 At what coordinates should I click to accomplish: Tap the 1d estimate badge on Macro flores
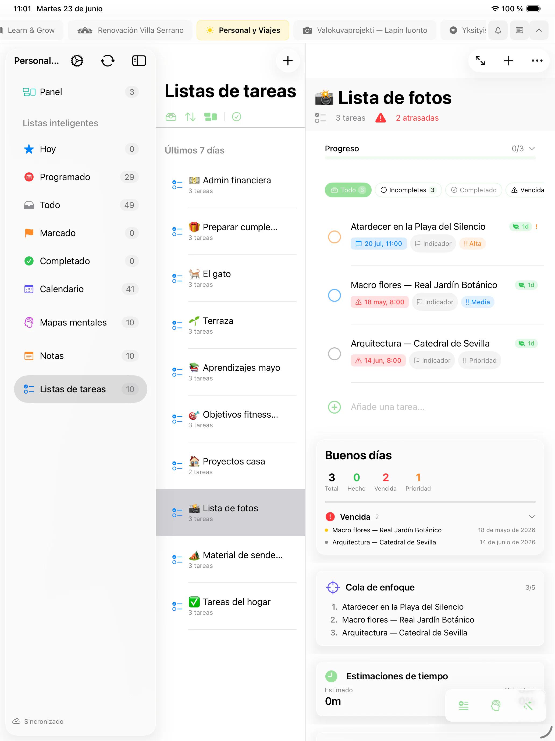[526, 285]
